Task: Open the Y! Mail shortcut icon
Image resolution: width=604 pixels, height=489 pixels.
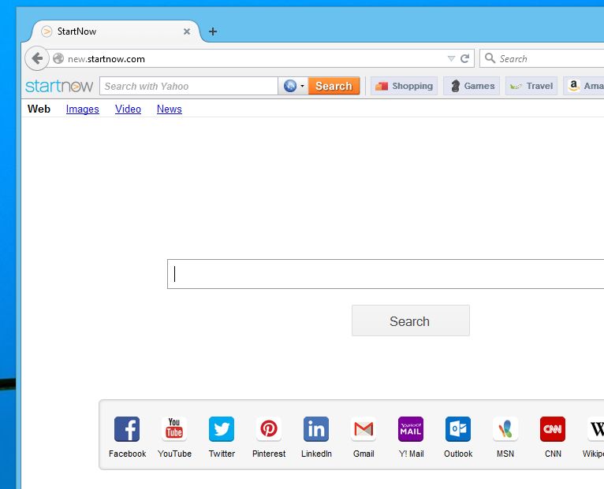Action: (411, 428)
